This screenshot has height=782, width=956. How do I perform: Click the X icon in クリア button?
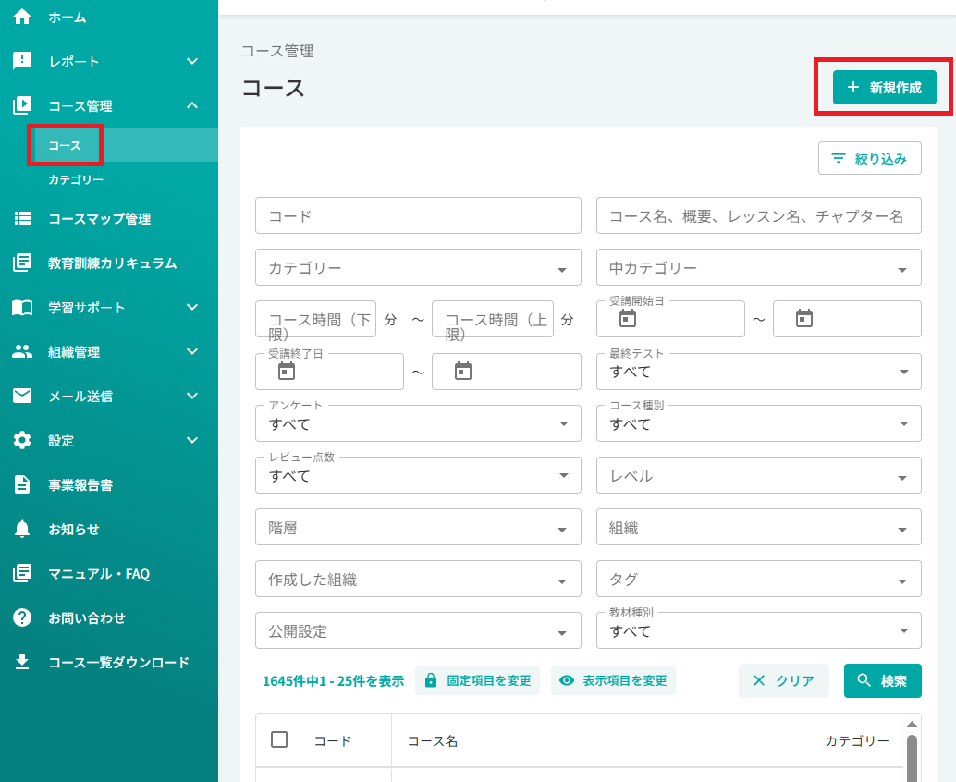tap(758, 680)
